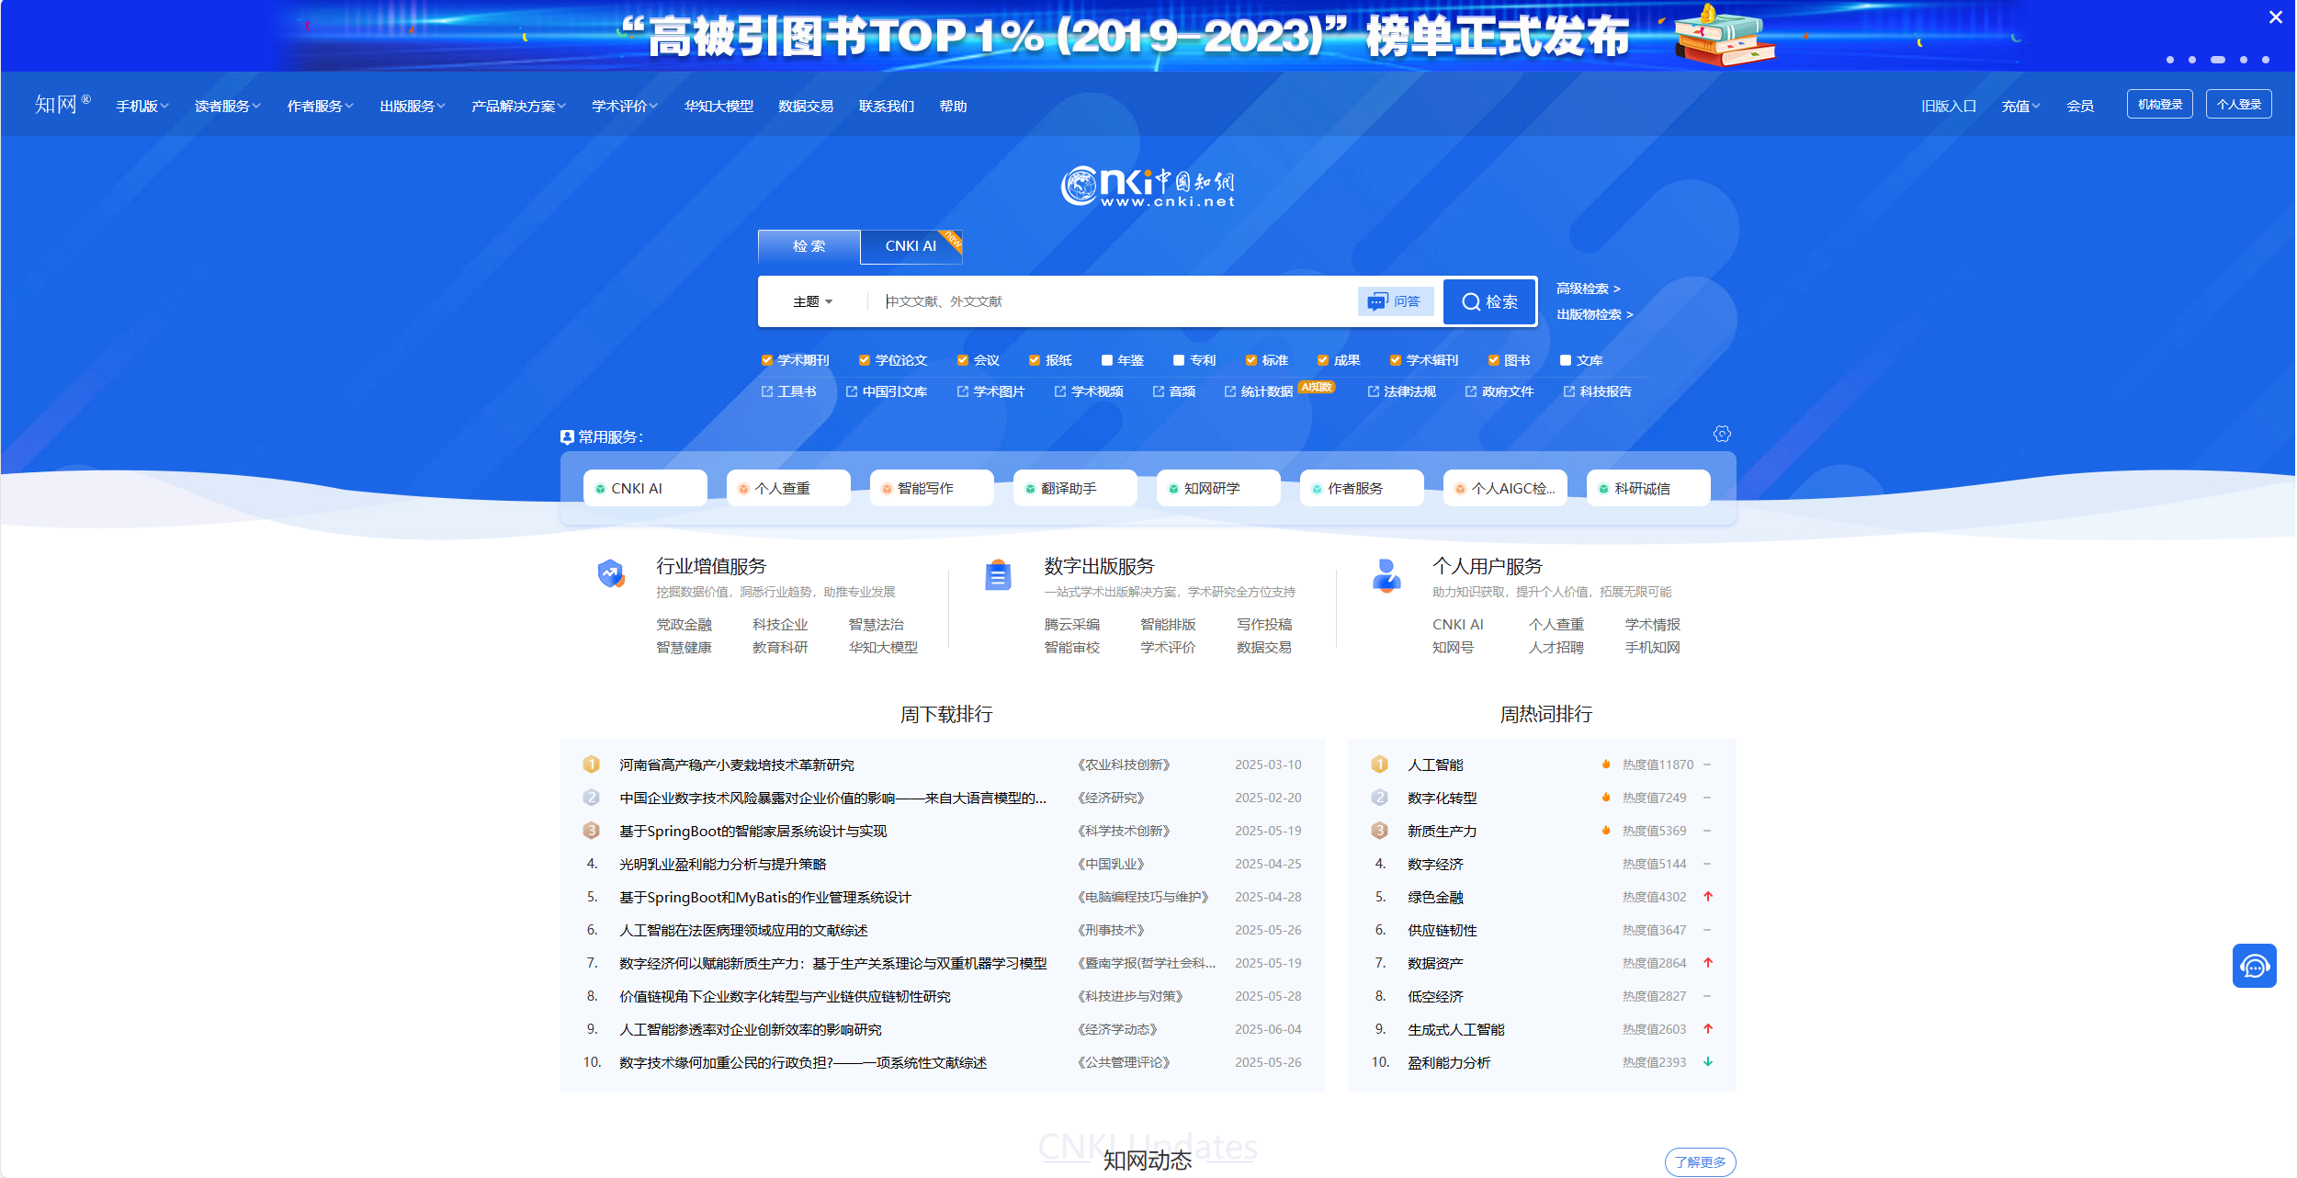The height and width of the screenshot is (1178, 2297).
Task: Expand the 主题 search field dropdown
Action: [x=813, y=301]
